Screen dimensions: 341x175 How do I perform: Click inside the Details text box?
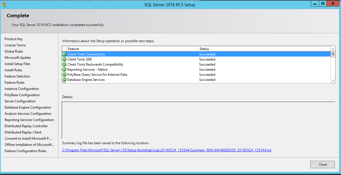pos(198,120)
